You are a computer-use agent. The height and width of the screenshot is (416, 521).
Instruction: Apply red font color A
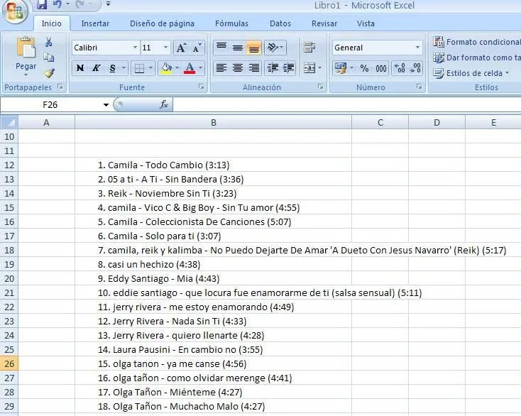(x=190, y=68)
